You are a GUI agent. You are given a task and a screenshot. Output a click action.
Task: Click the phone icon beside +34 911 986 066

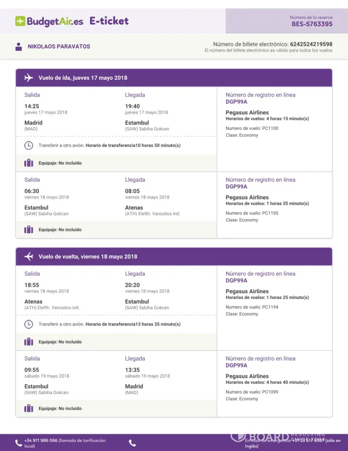[18, 443]
